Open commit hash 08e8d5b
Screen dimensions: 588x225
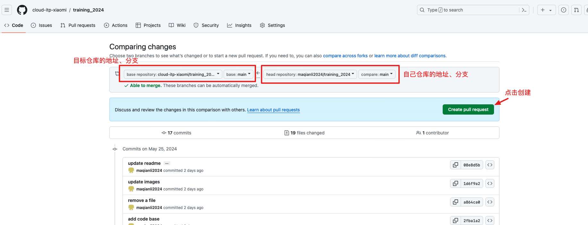(x=472, y=165)
